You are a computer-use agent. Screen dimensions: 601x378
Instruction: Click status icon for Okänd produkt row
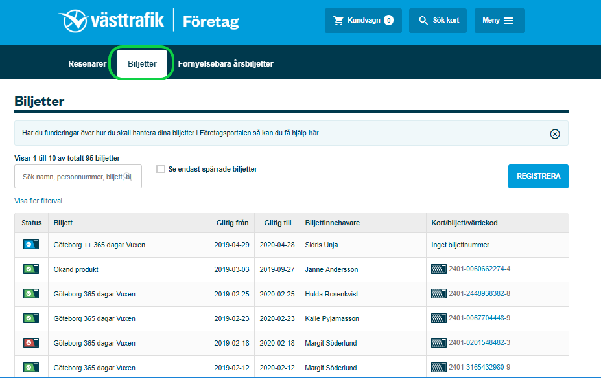[x=30, y=269]
